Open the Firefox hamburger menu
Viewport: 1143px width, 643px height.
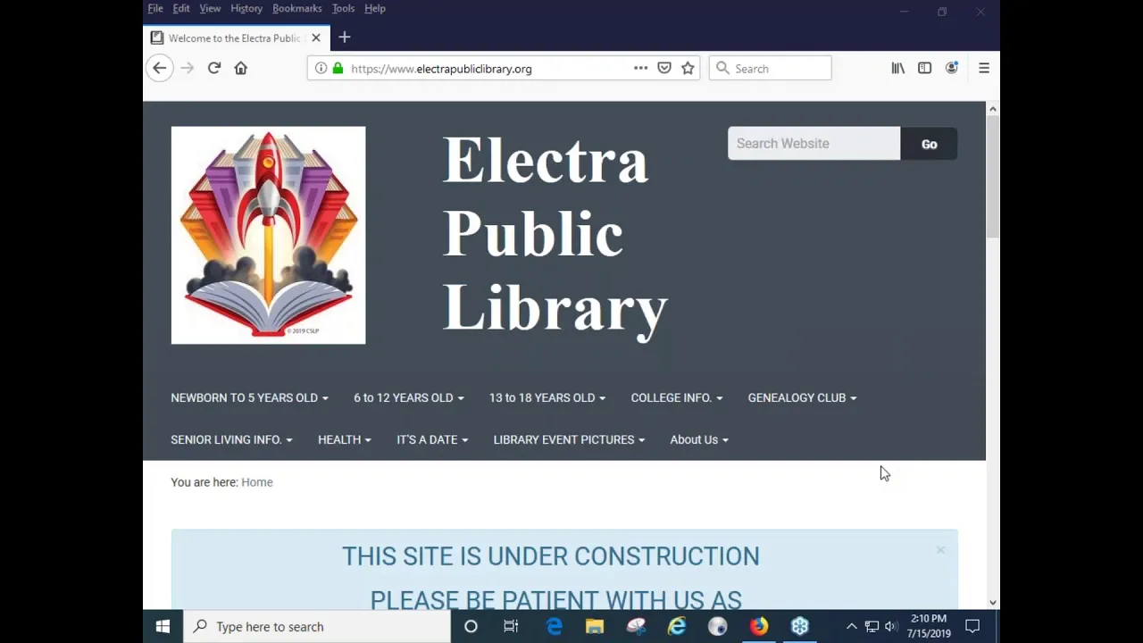click(984, 68)
